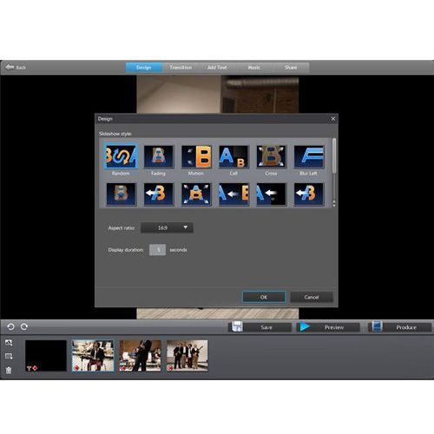
Task: Click the Preview play button
Action: point(328,327)
